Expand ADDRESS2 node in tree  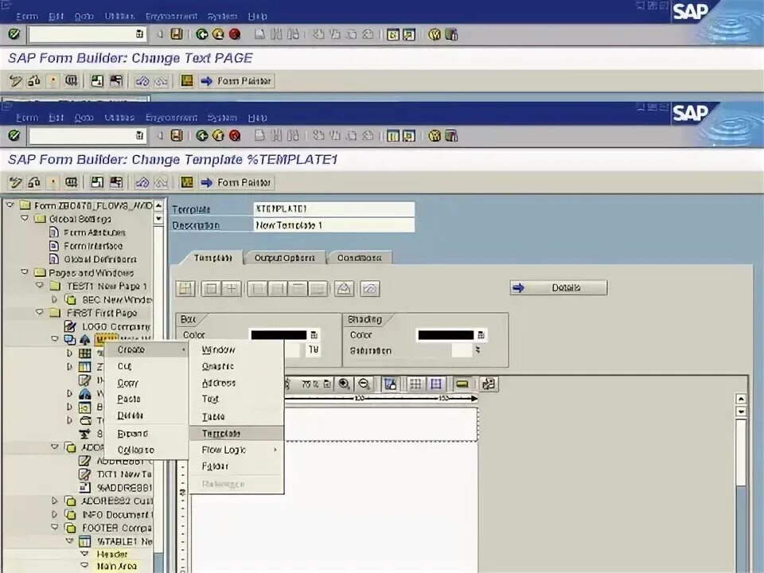click(x=55, y=501)
